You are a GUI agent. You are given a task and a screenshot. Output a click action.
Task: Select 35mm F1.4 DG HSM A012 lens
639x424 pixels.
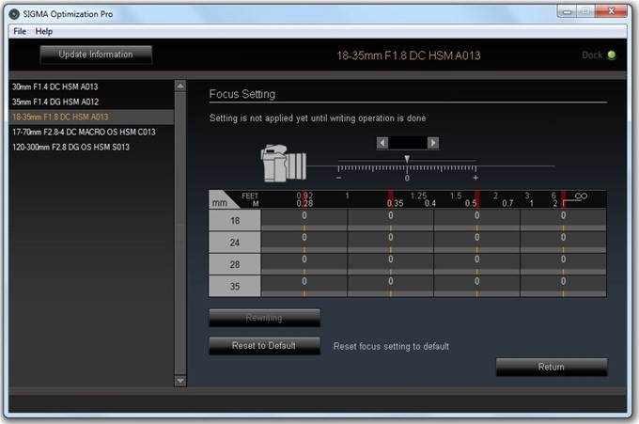click(x=55, y=102)
